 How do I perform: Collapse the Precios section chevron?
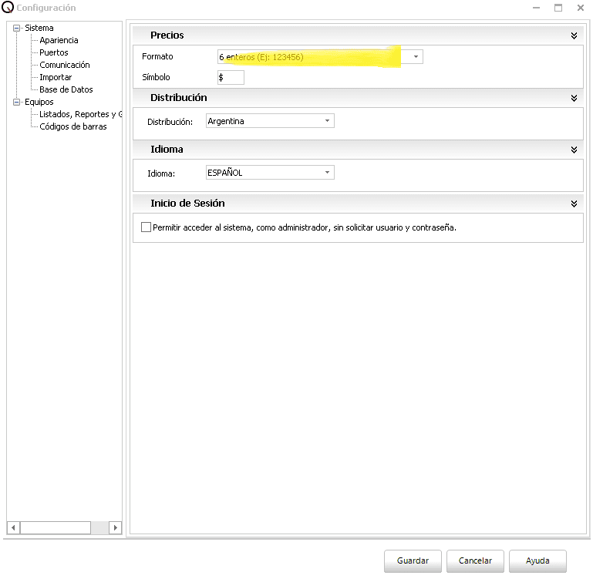[574, 35]
